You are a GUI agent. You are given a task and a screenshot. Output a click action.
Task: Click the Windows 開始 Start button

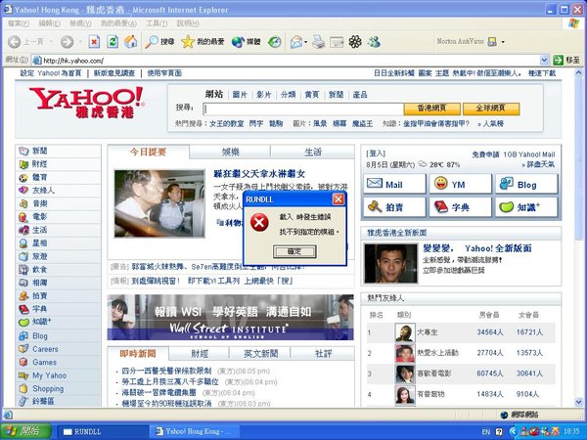click(25, 431)
